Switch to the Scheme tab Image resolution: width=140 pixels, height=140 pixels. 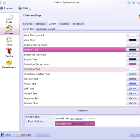point(28,24)
